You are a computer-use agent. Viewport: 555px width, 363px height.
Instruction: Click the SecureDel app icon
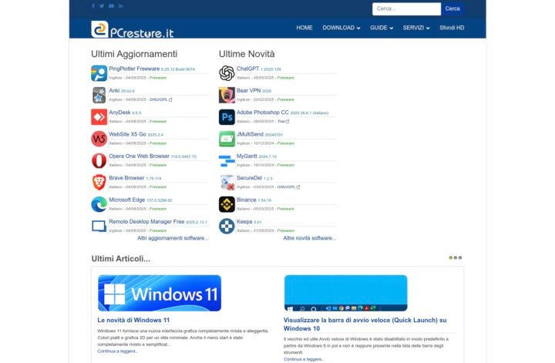pos(227,183)
